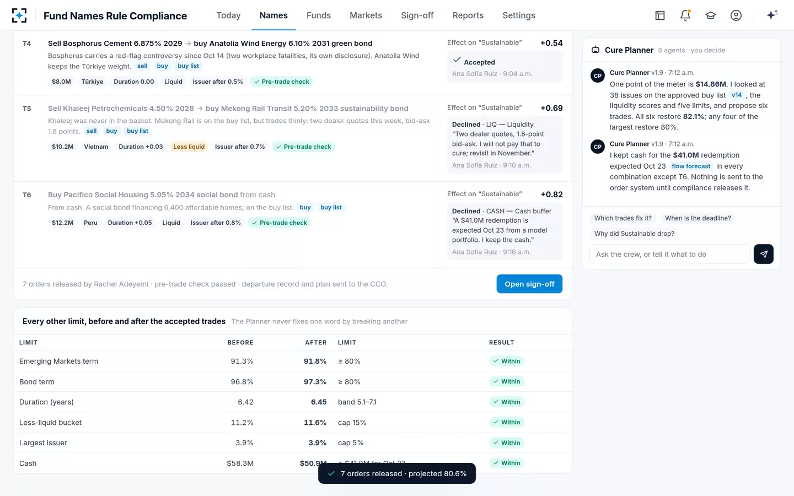
Task: Click the Largest issuer row label
Action: (x=43, y=443)
